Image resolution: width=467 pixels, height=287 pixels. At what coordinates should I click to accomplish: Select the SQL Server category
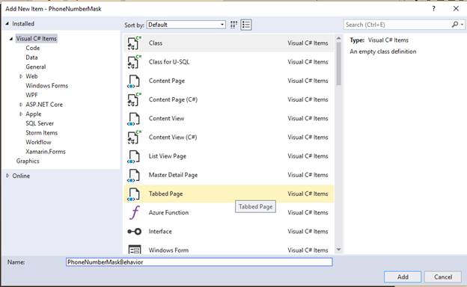tap(40, 123)
